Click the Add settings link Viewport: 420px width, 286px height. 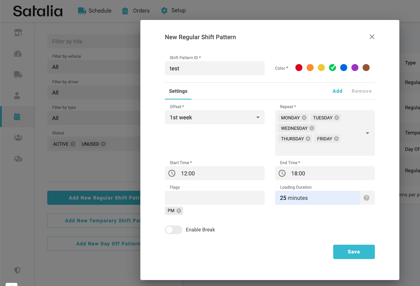point(337,91)
